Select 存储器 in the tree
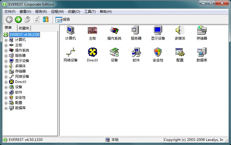Screen dimensions: 231x145 pos(20,71)
